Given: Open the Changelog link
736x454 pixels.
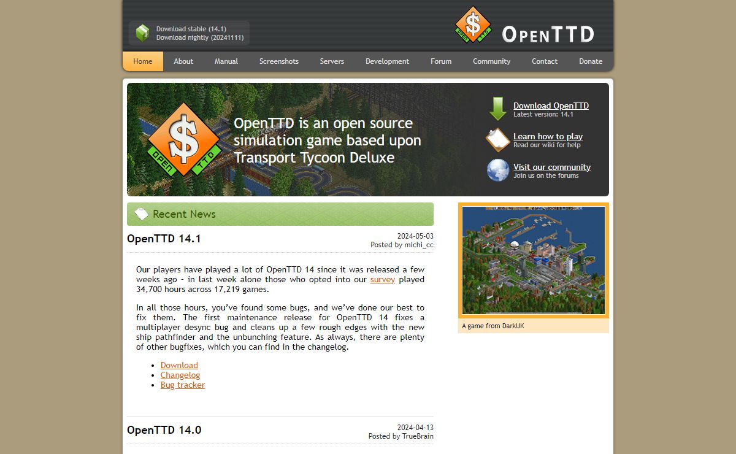Looking at the screenshot, I should (x=180, y=375).
